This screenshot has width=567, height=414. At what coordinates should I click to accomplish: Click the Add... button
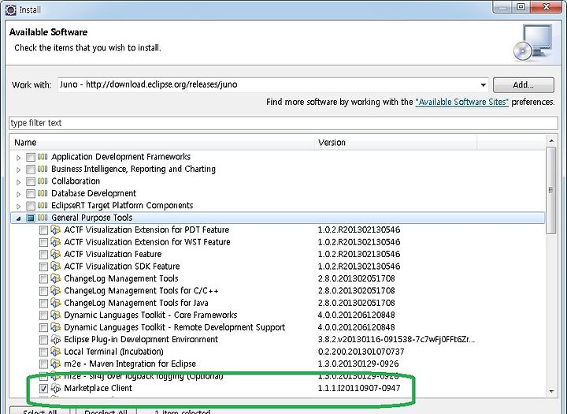click(523, 85)
